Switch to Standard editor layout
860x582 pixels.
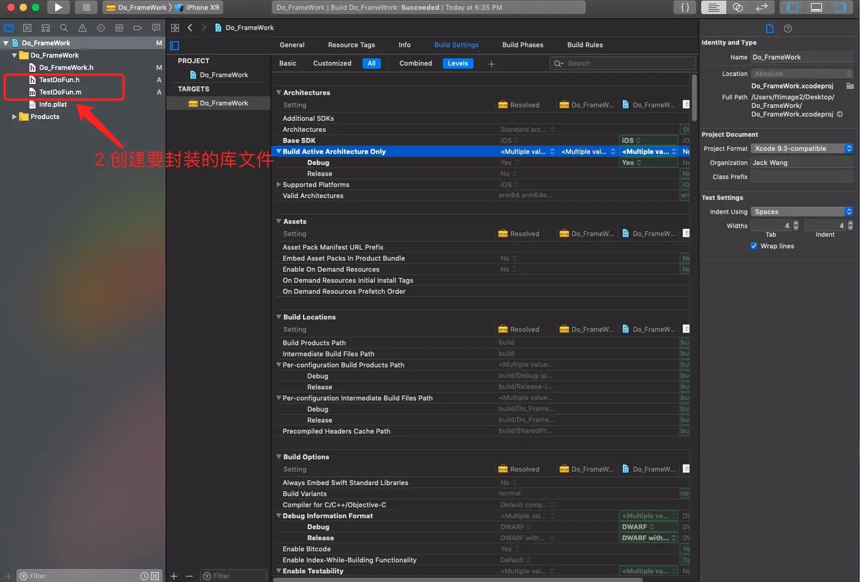tap(713, 7)
